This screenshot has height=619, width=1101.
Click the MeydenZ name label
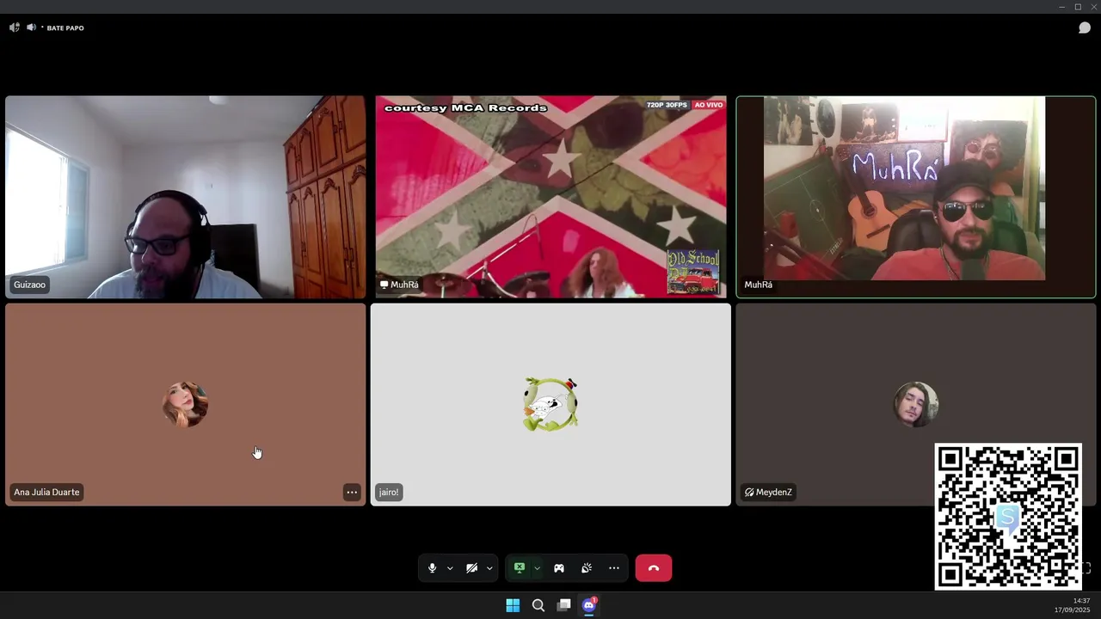(x=768, y=493)
